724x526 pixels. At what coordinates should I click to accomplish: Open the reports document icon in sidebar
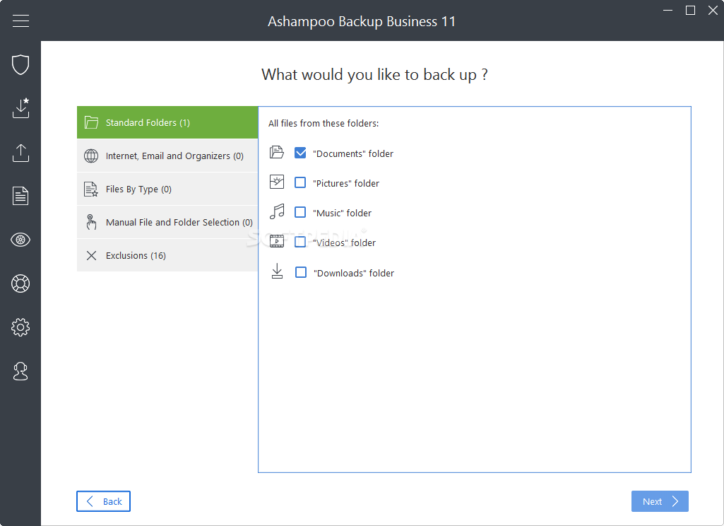click(20, 196)
